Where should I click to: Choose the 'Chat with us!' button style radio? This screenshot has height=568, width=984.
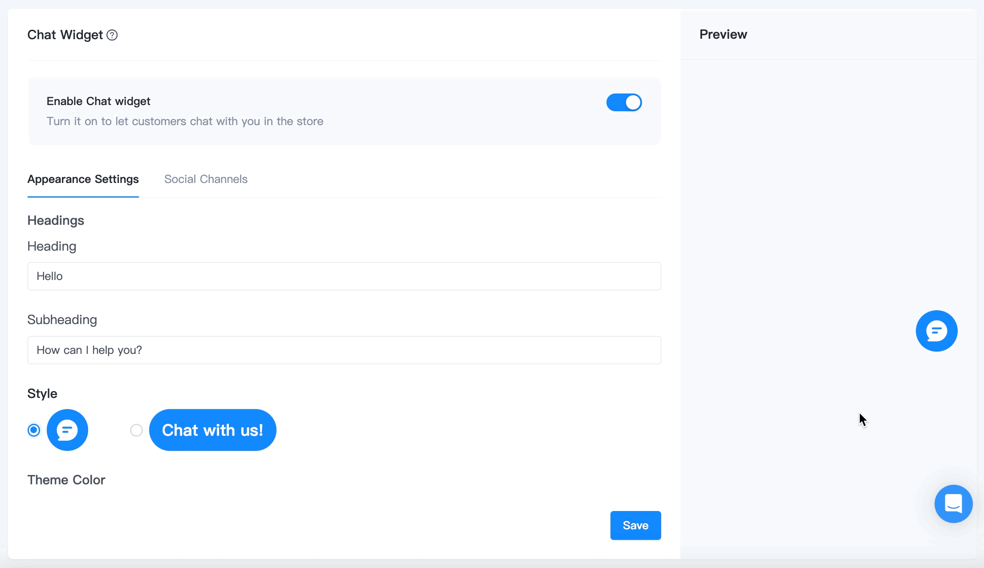coord(136,430)
